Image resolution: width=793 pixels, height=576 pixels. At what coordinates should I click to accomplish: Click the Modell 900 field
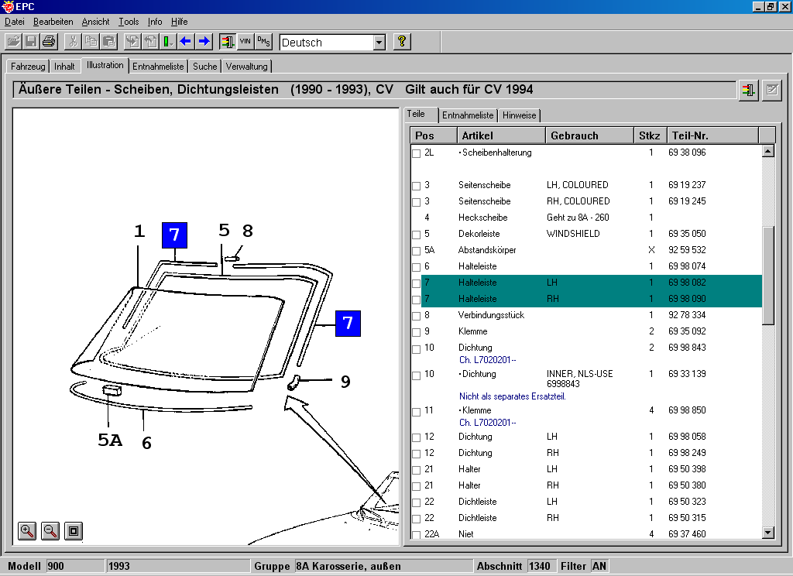(75, 566)
